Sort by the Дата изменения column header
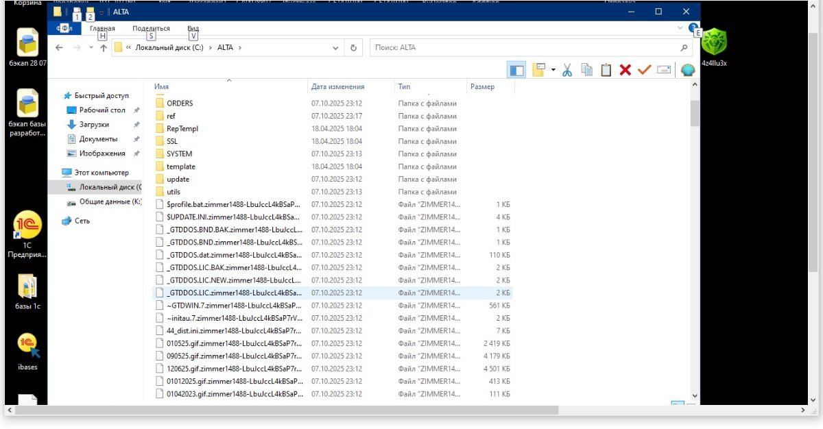The image size is (823, 429). point(337,87)
